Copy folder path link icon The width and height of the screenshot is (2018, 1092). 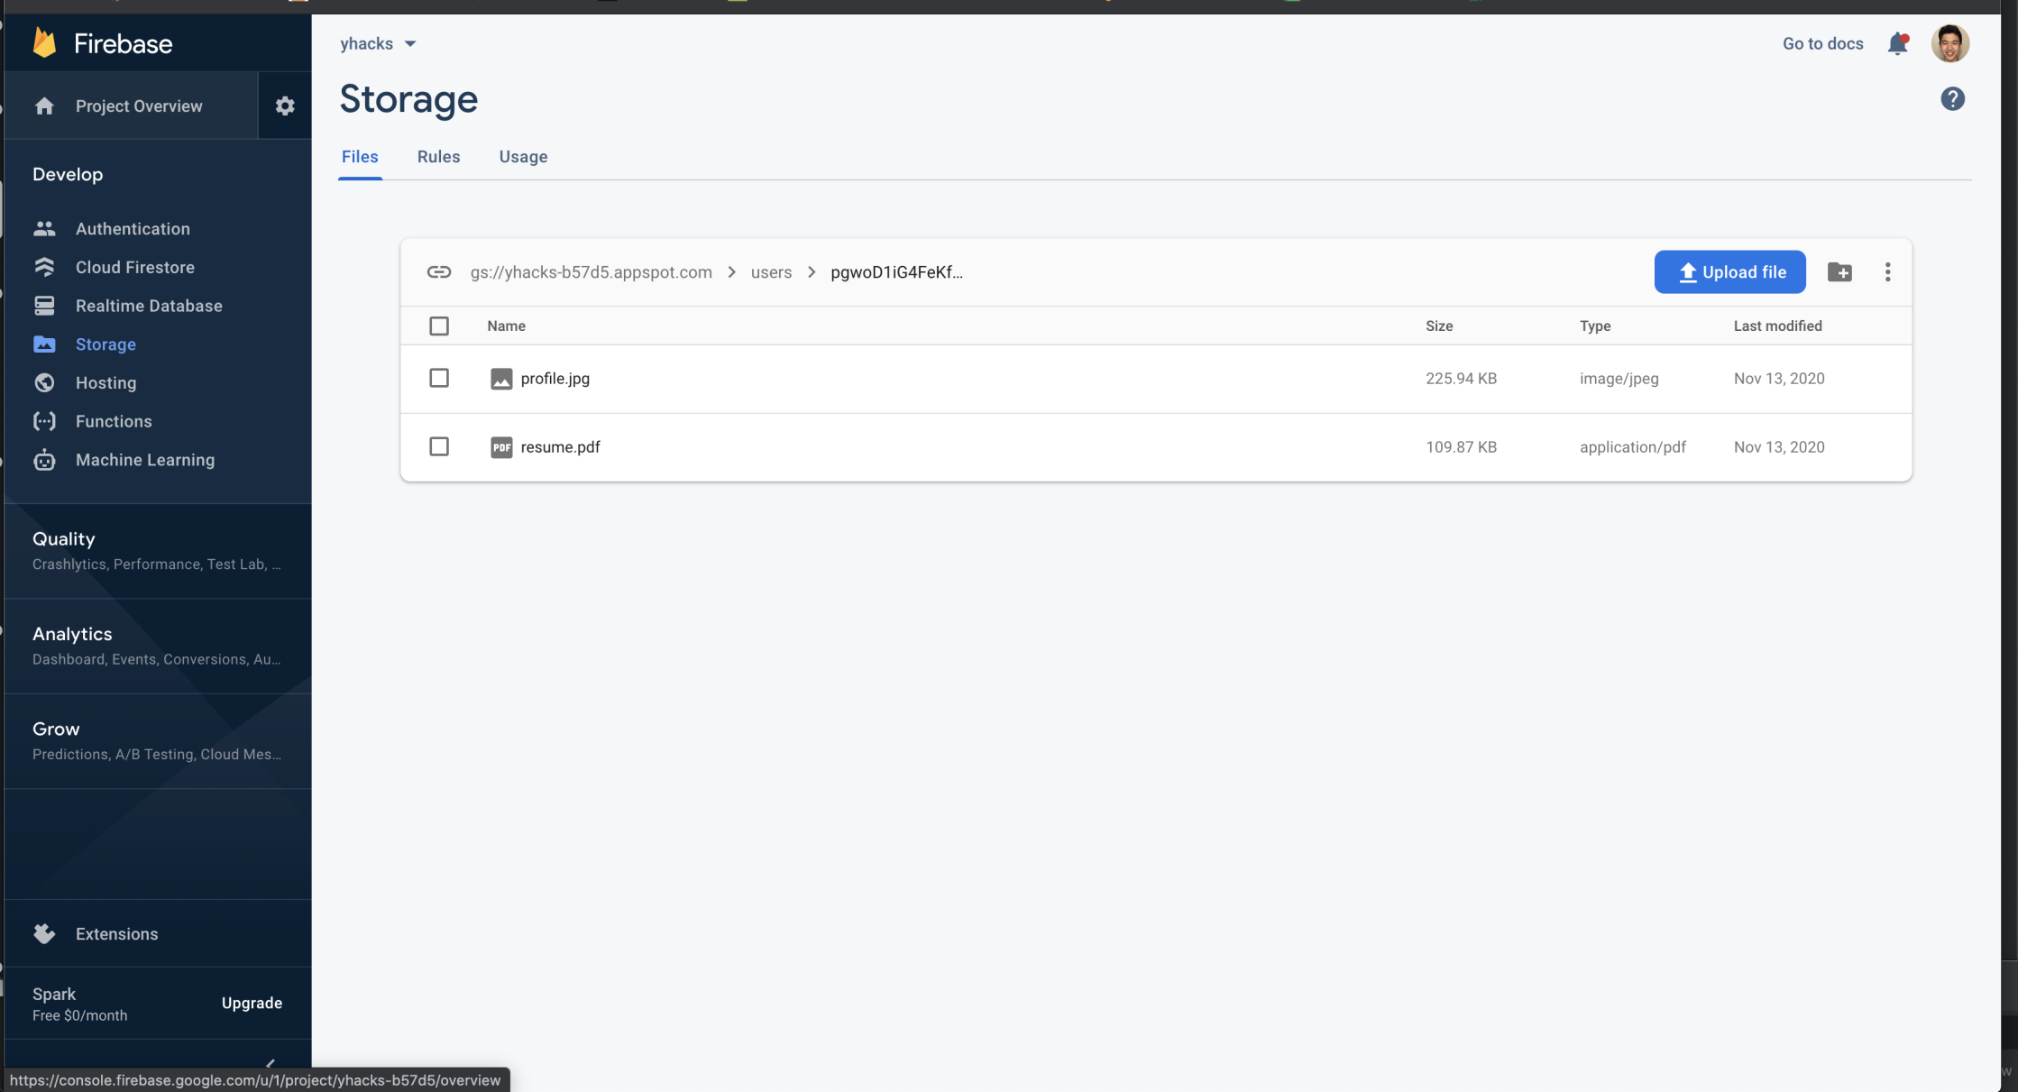point(439,272)
